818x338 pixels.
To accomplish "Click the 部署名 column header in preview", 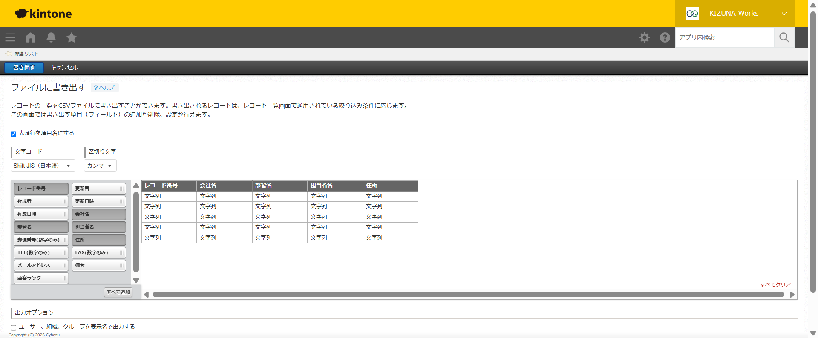I will (280, 186).
